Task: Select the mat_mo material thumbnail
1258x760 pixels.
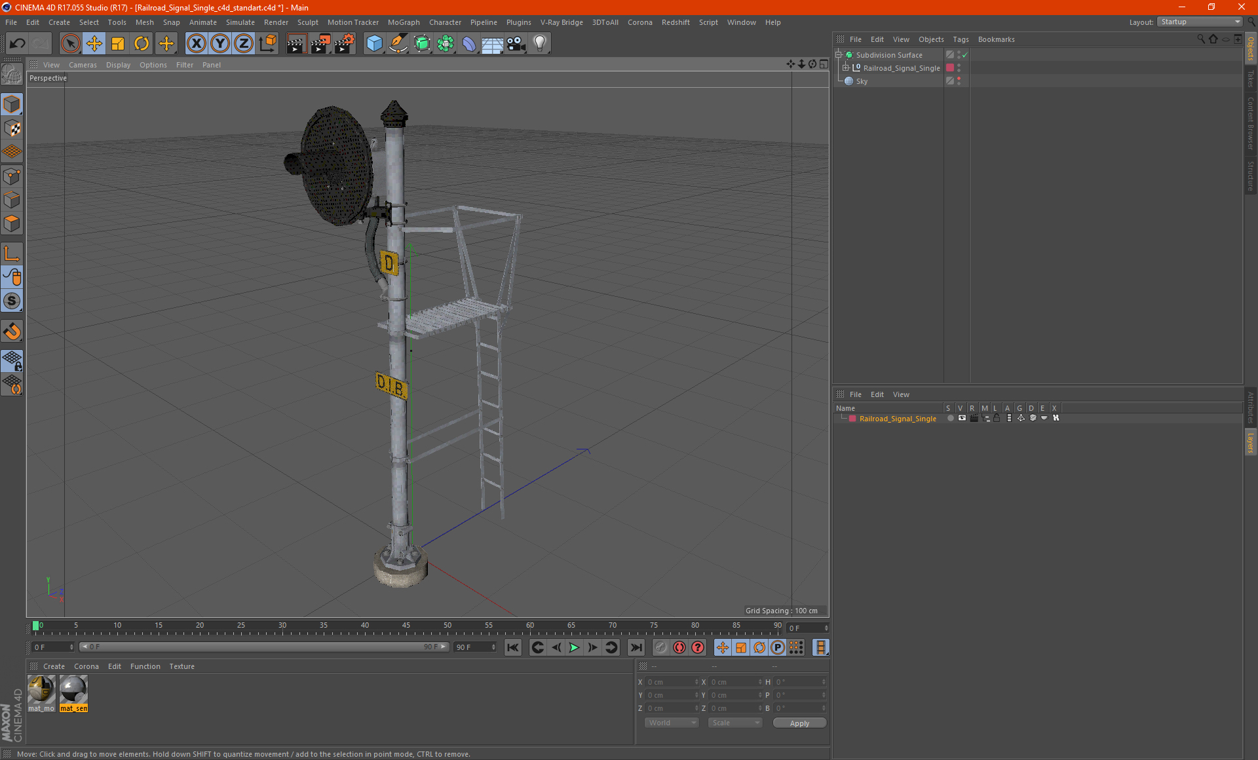Action: (41, 694)
